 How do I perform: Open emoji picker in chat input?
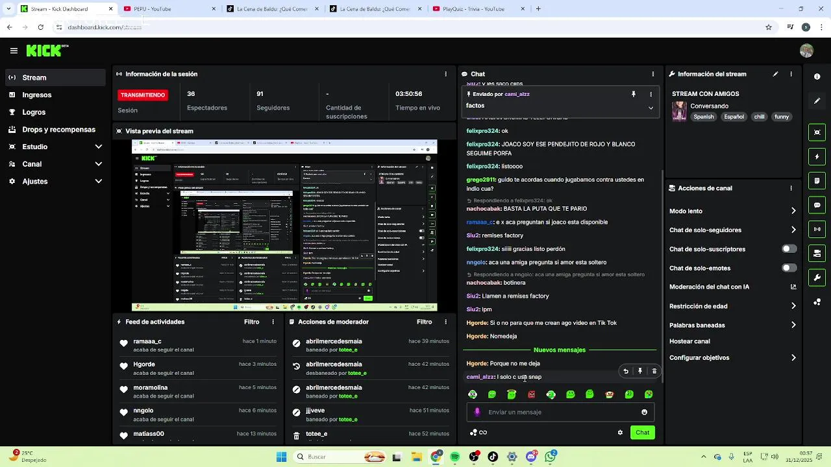point(644,412)
